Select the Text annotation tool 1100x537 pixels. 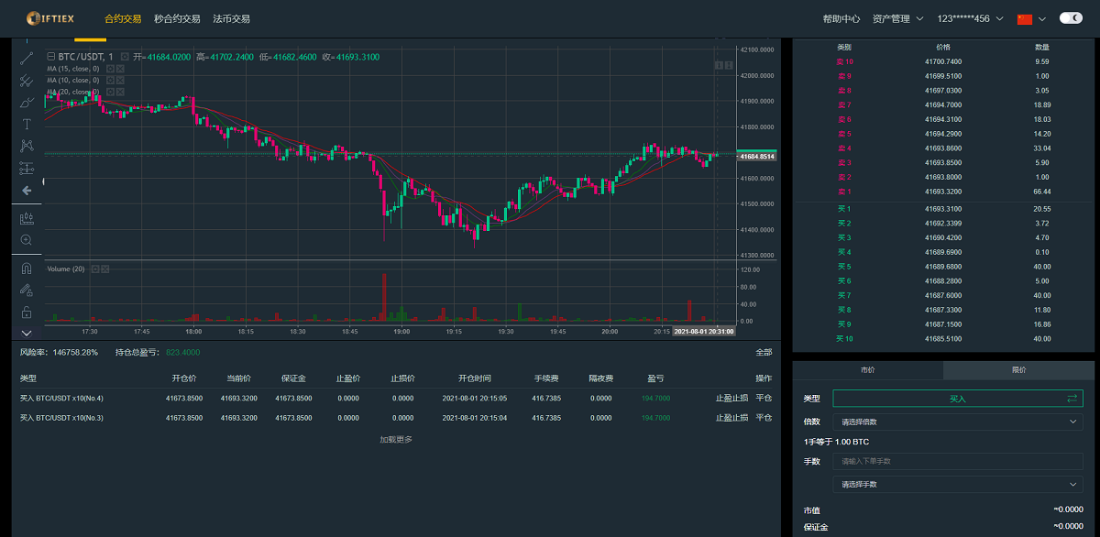26,124
